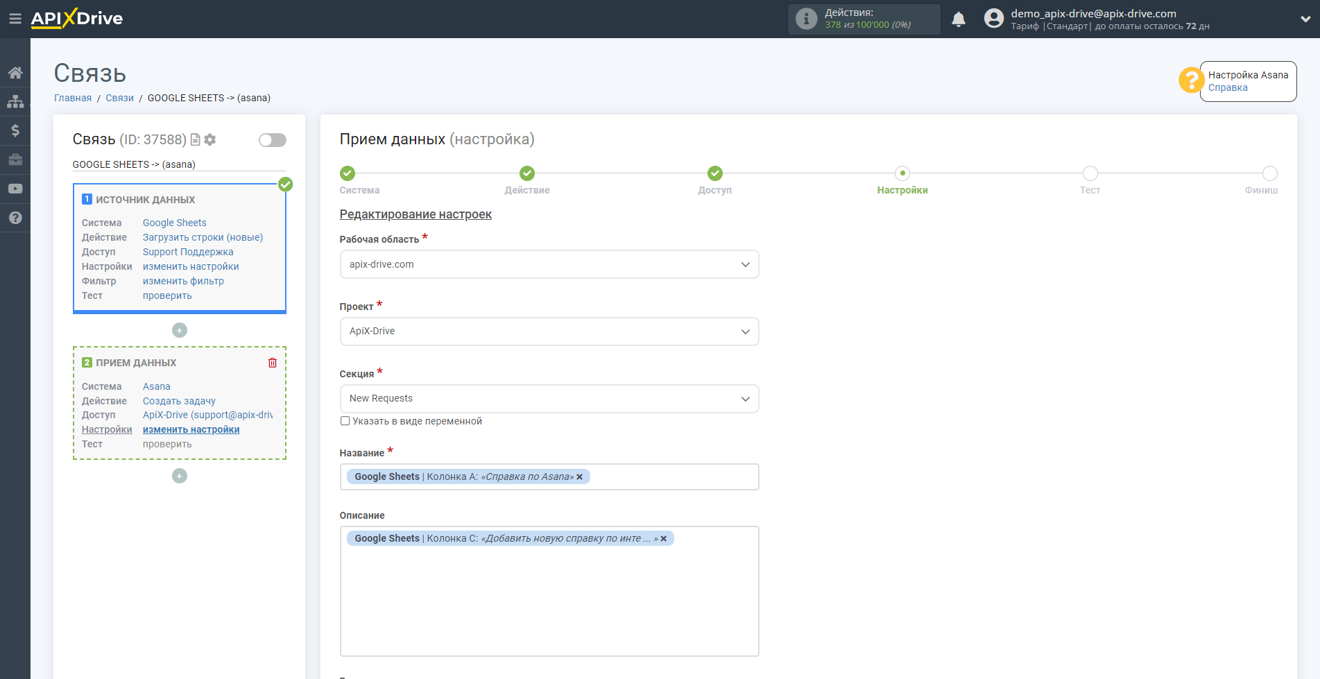Open the billing dollar icon in sidebar
Viewport: 1320px width, 679px height.
15,130
